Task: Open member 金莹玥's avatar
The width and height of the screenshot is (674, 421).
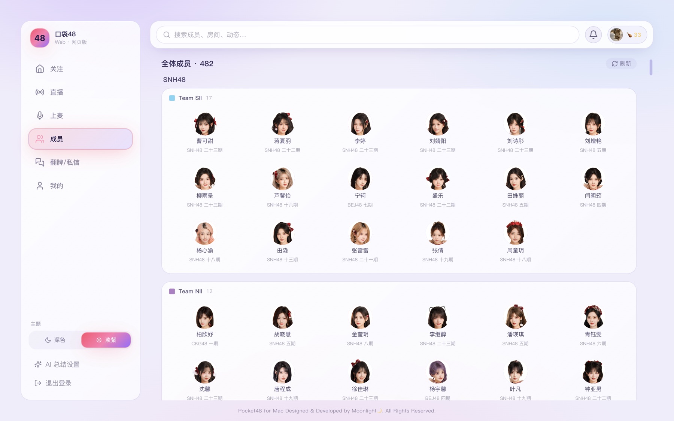Action: click(x=360, y=317)
